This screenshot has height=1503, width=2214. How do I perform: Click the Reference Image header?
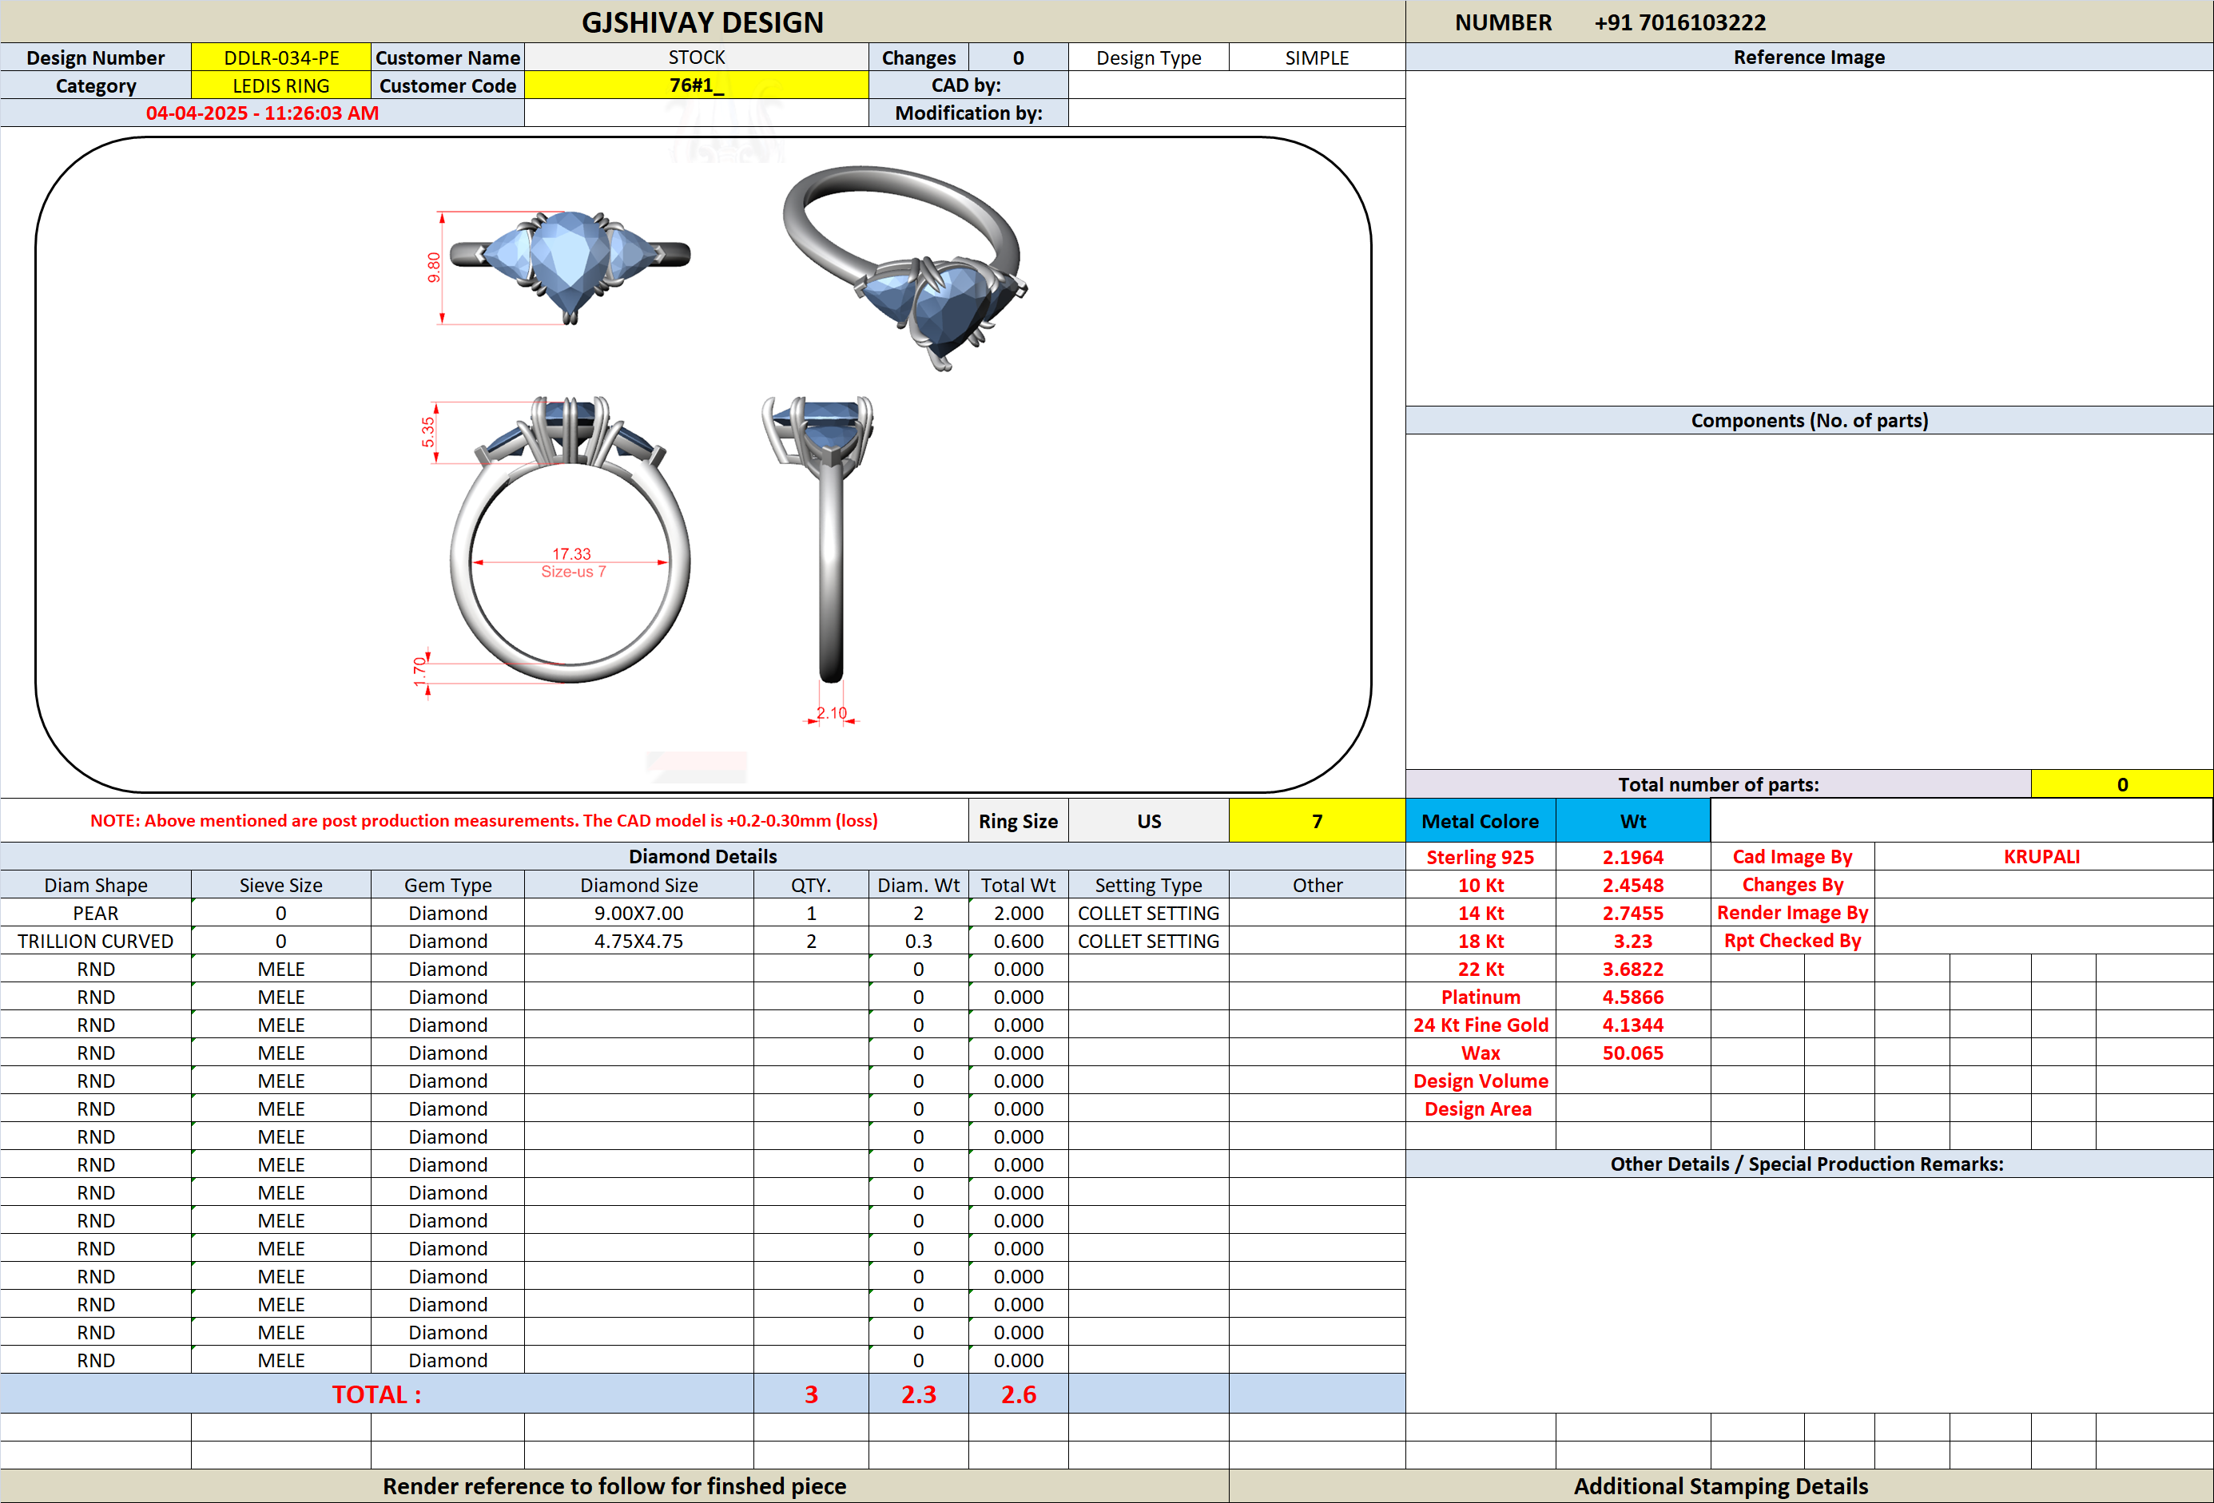1808,58
